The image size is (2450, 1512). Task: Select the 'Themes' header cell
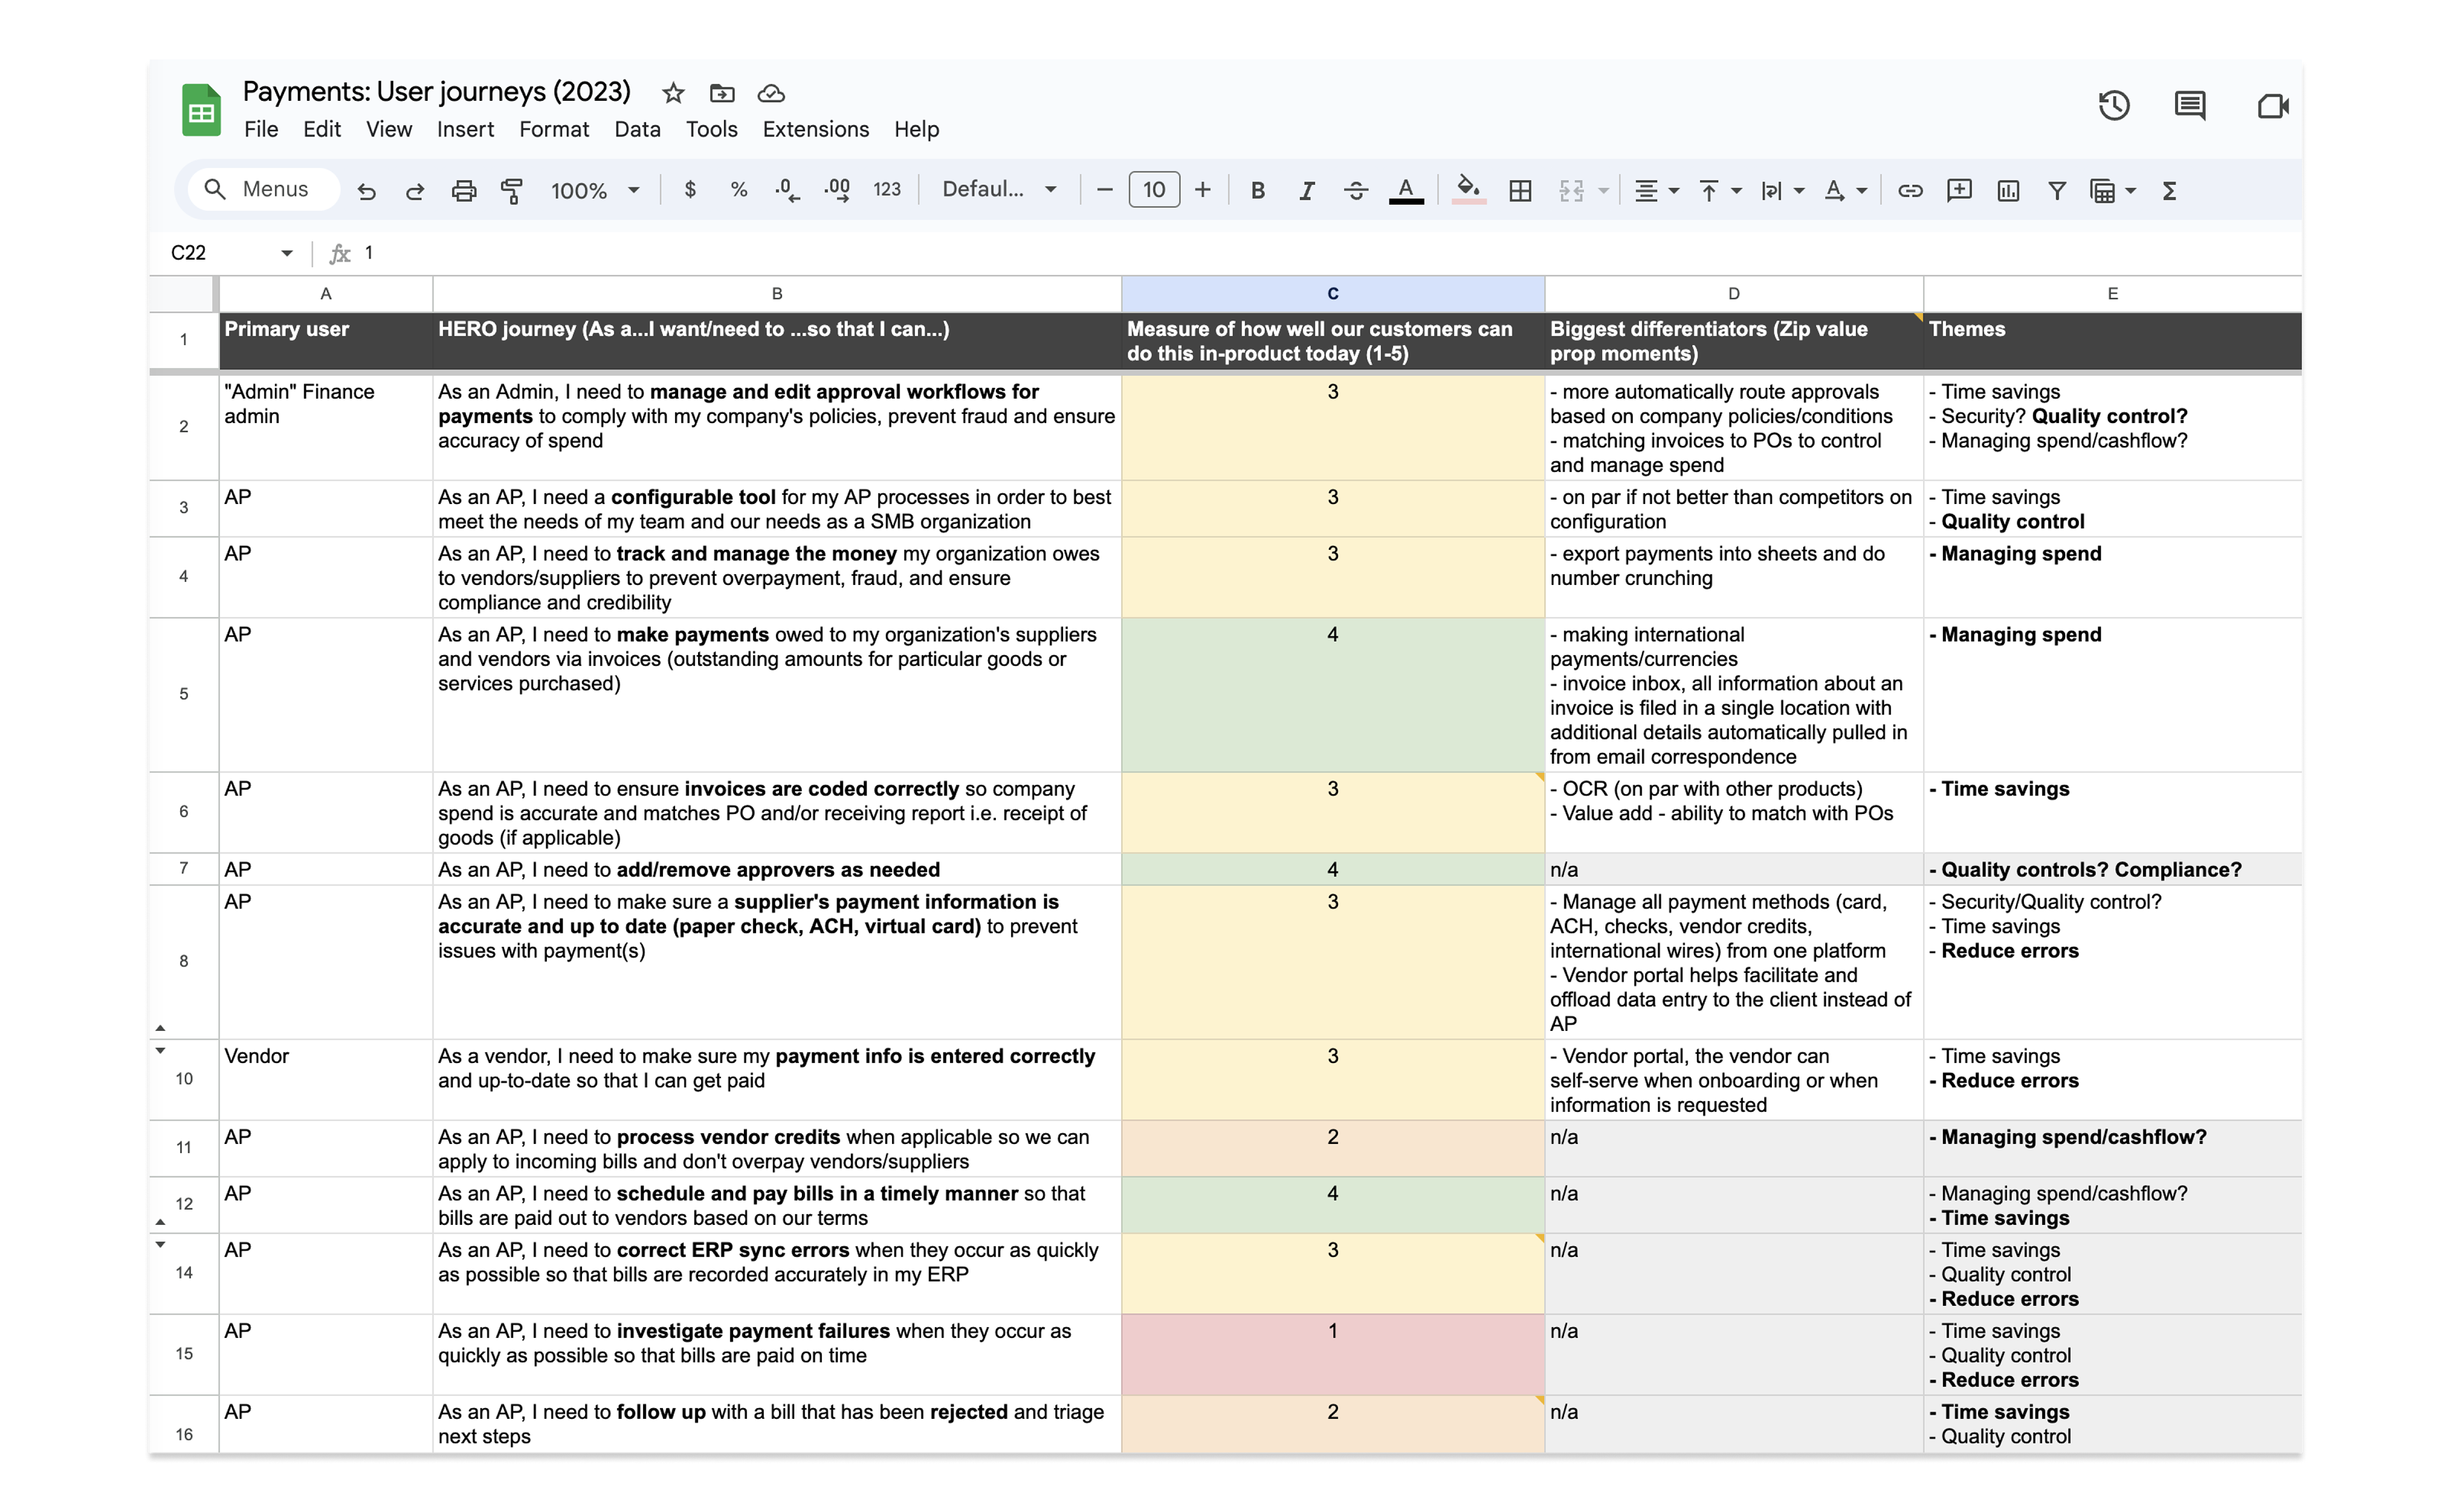pos(2112,341)
